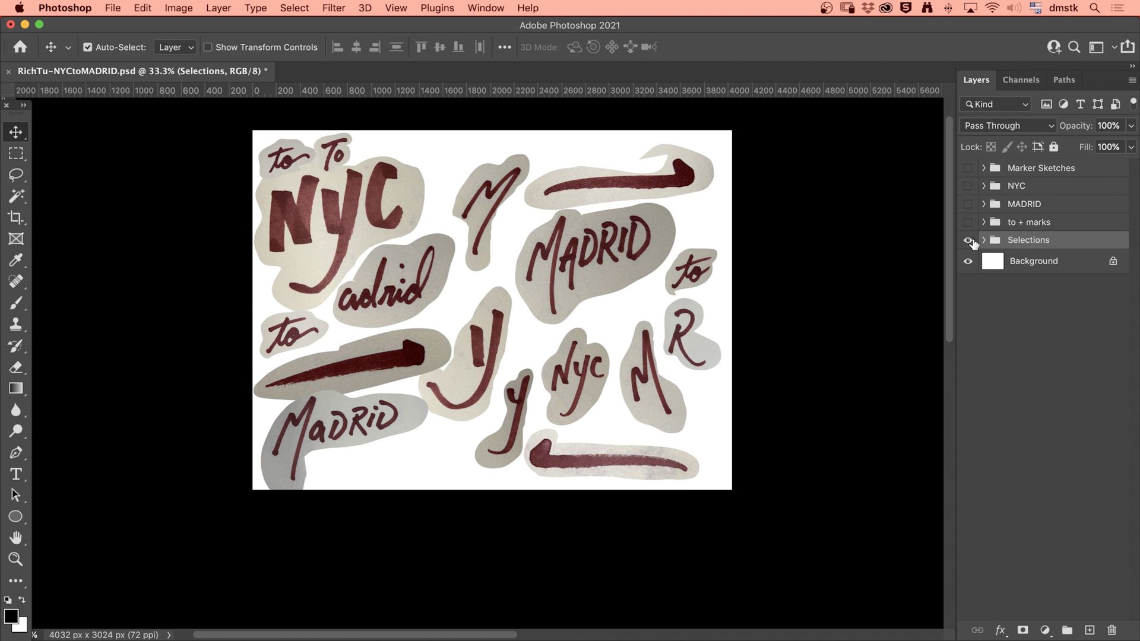Open the Image menu

pyautogui.click(x=178, y=8)
